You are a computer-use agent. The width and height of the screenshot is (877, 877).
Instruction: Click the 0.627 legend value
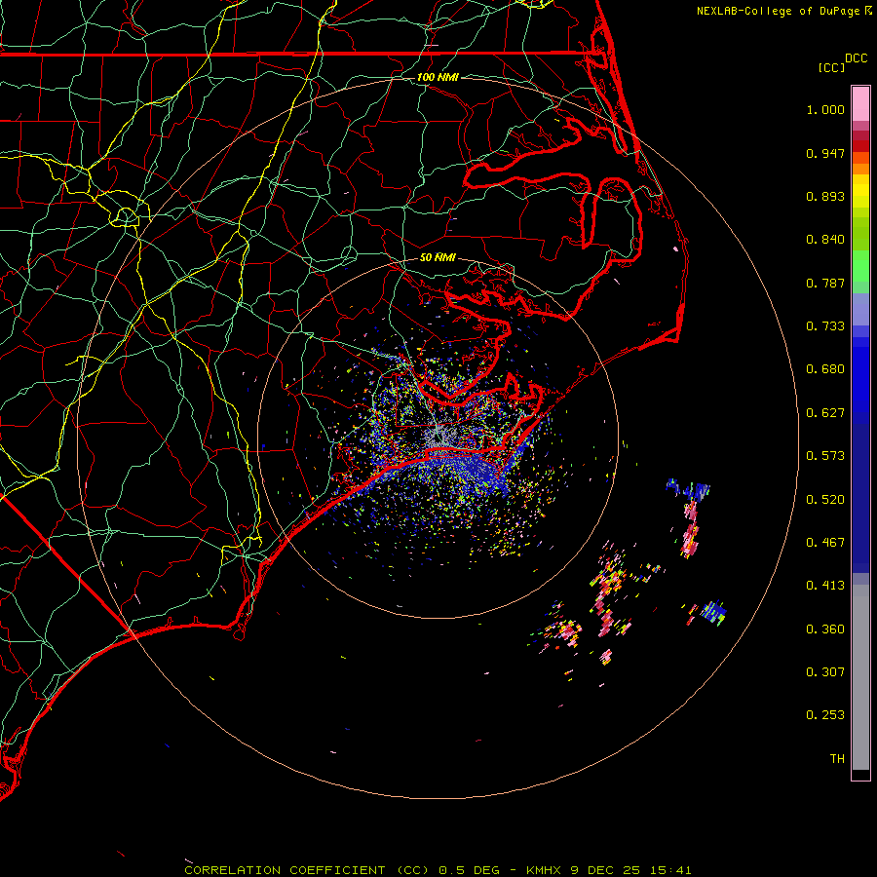(825, 413)
